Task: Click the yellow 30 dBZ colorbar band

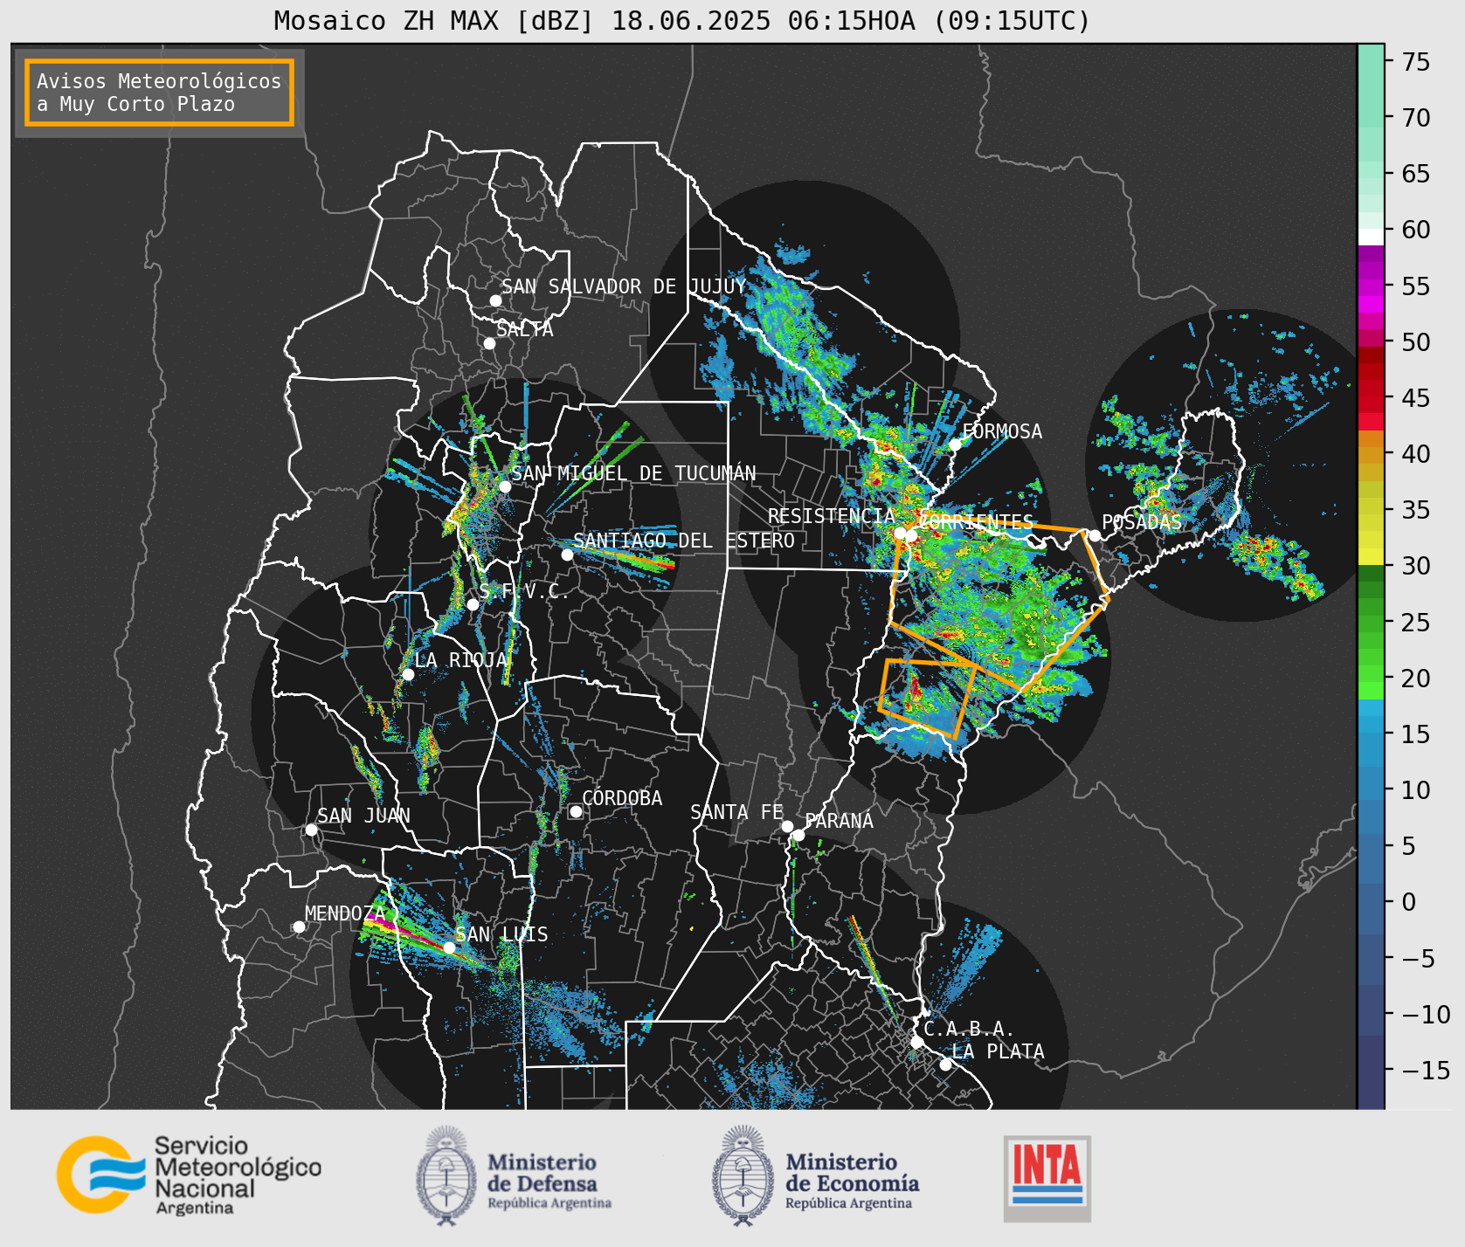Action: coord(1371,557)
